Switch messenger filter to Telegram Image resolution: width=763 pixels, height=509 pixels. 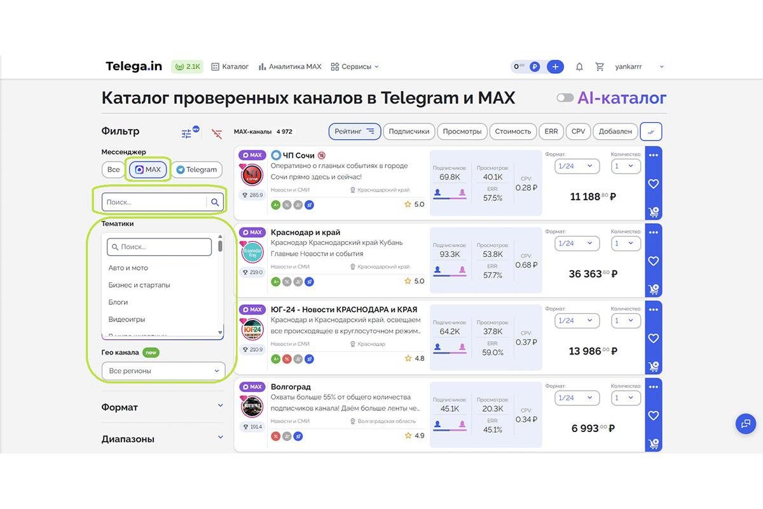196,169
